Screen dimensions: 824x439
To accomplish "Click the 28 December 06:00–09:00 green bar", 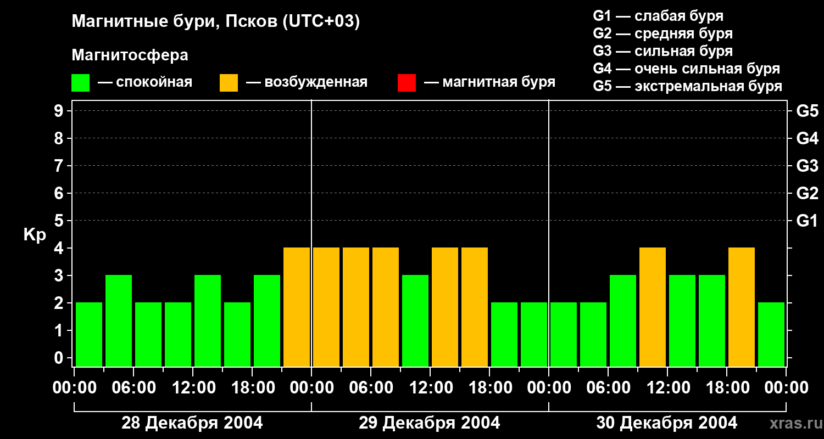I will click(148, 334).
